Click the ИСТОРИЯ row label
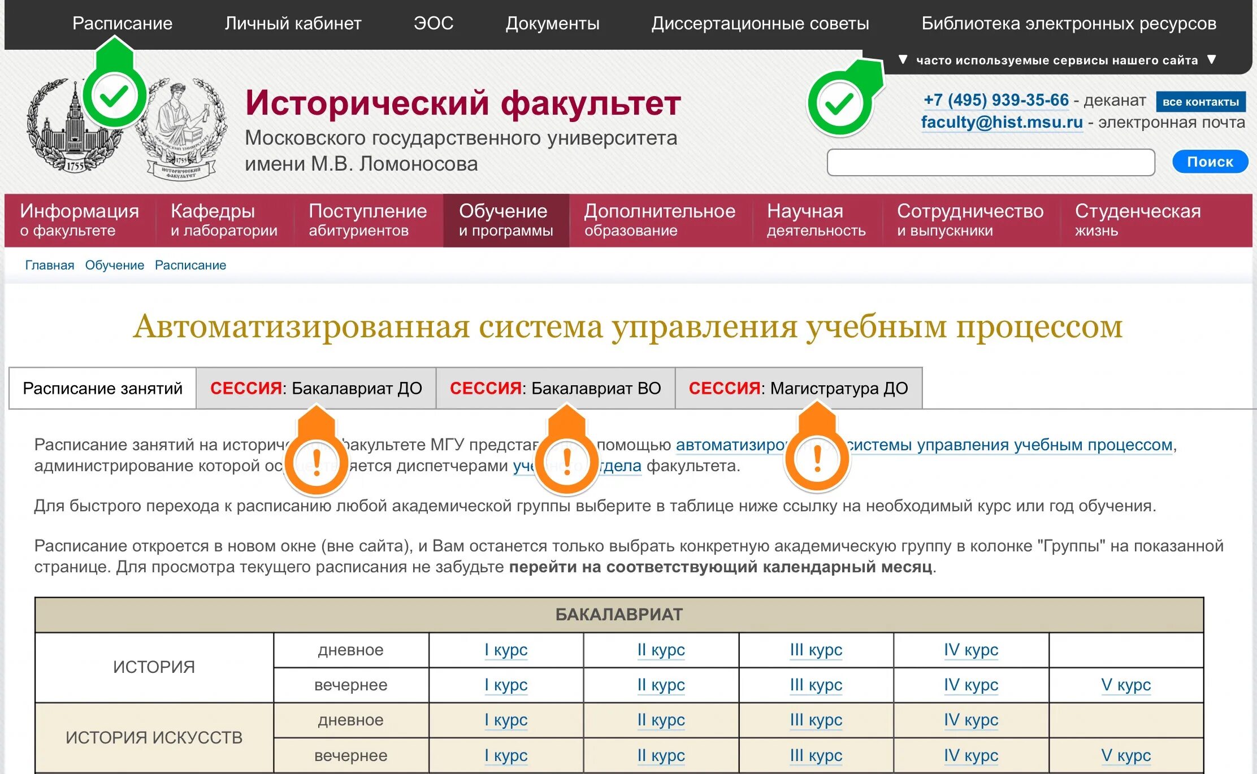This screenshot has height=774, width=1257. [x=154, y=667]
